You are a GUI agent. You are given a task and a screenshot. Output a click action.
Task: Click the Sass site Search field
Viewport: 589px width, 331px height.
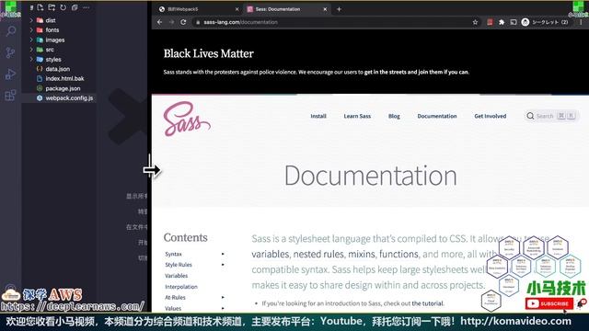[x=551, y=116]
